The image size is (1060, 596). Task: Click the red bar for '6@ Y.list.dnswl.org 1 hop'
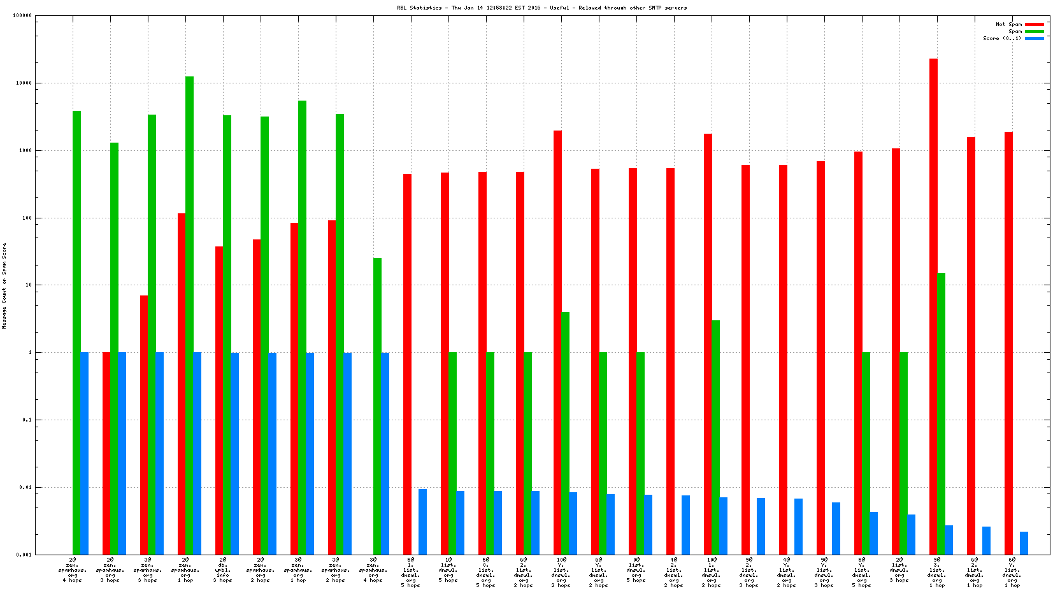coord(1008,343)
